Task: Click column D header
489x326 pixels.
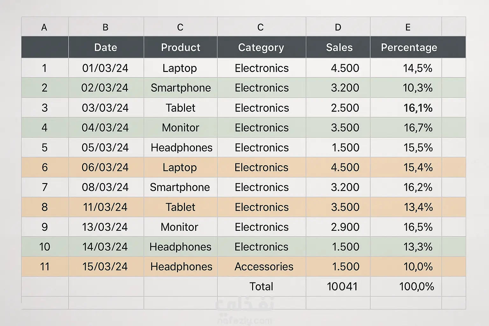Action: click(338, 27)
